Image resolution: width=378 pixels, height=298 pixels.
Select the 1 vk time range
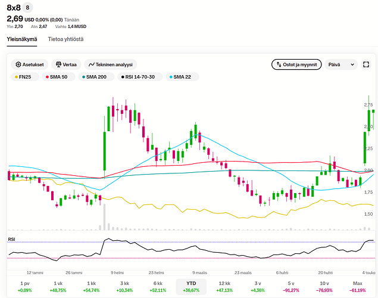[x=58, y=287]
